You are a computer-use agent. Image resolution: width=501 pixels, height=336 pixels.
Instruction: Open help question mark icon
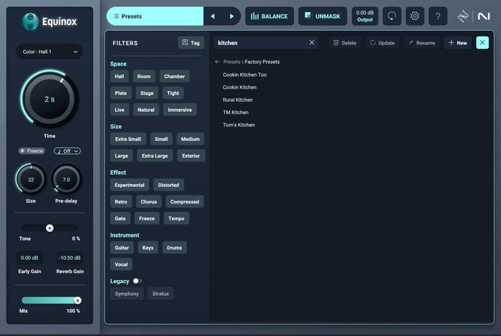(x=438, y=16)
